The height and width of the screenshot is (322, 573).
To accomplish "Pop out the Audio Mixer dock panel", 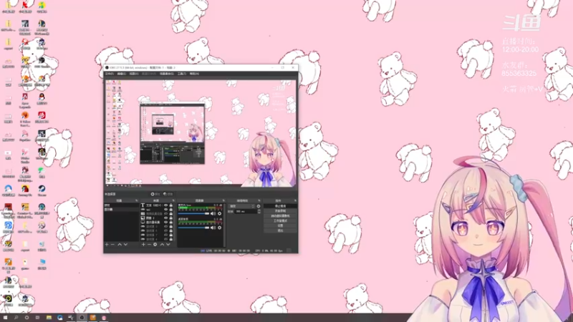I will [223, 200].
